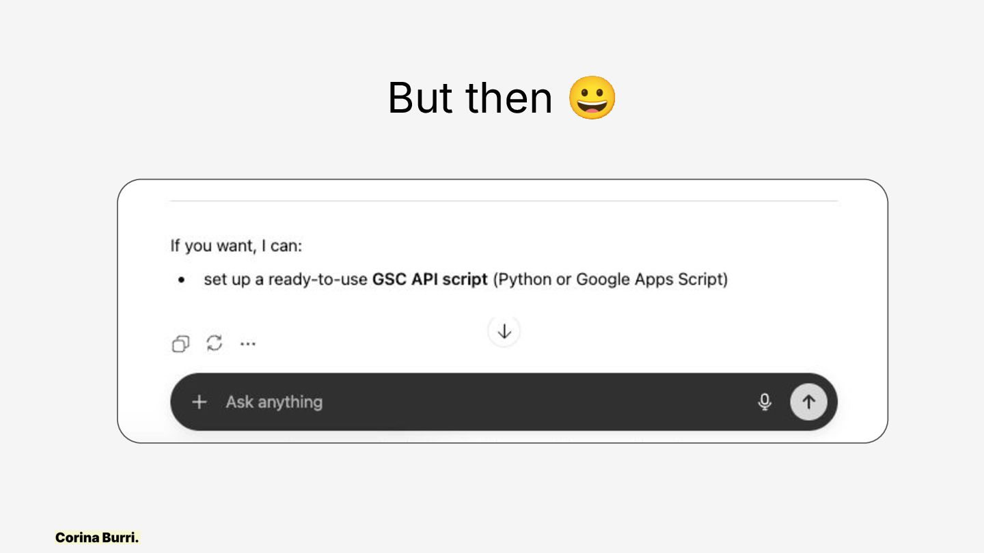
Task: Click the "set up a ready-to-use" text
Action: coord(286,279)
